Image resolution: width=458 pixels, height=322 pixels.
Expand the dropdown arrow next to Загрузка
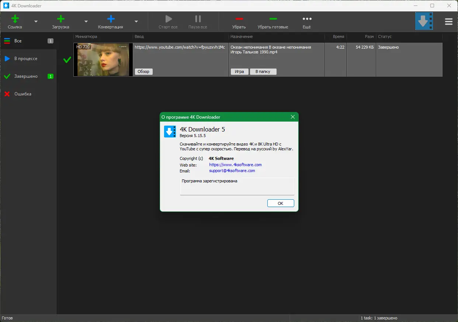[x=86, y=22]
